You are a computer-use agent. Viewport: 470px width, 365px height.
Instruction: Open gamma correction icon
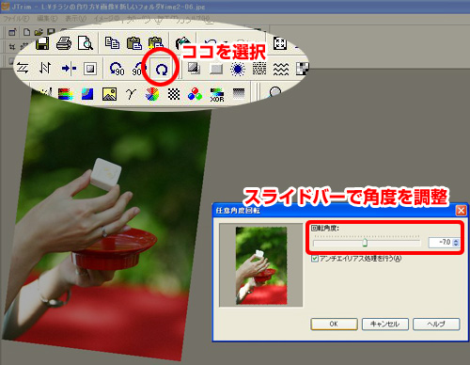131,94
